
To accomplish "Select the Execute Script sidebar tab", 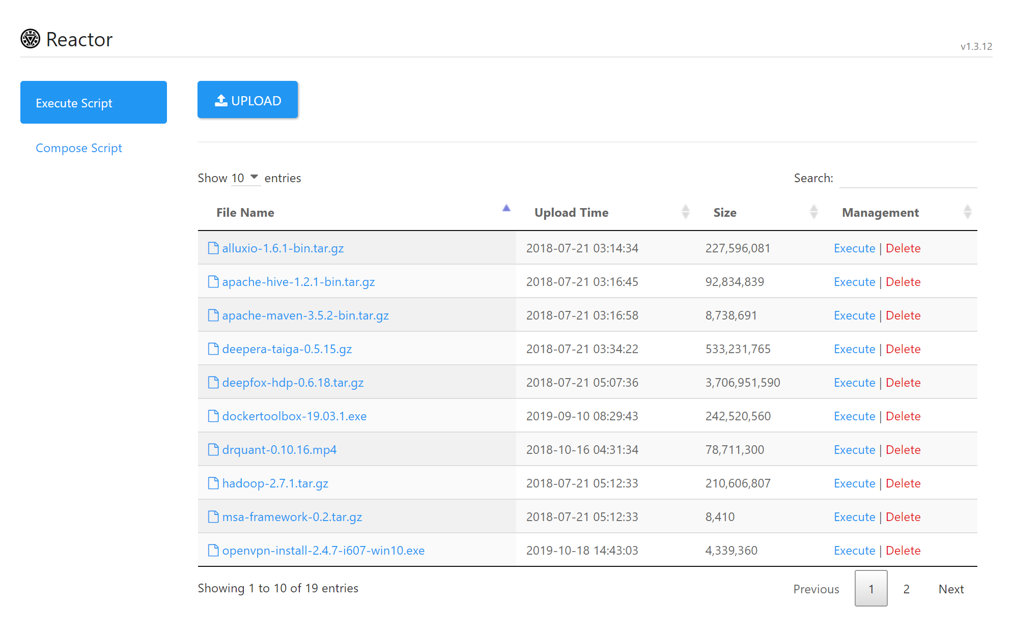I will point(94,102).
